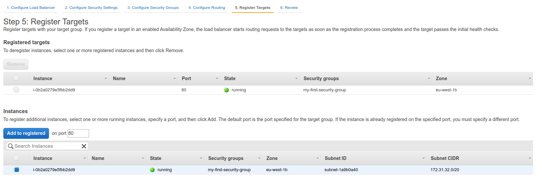Viewport: 542px width, 185px height.
Task: Open Zone column dropdown in registered targets
Action: 530,78
